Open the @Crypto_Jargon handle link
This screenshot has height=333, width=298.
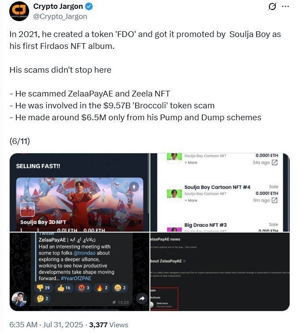(x=60, y=16)
